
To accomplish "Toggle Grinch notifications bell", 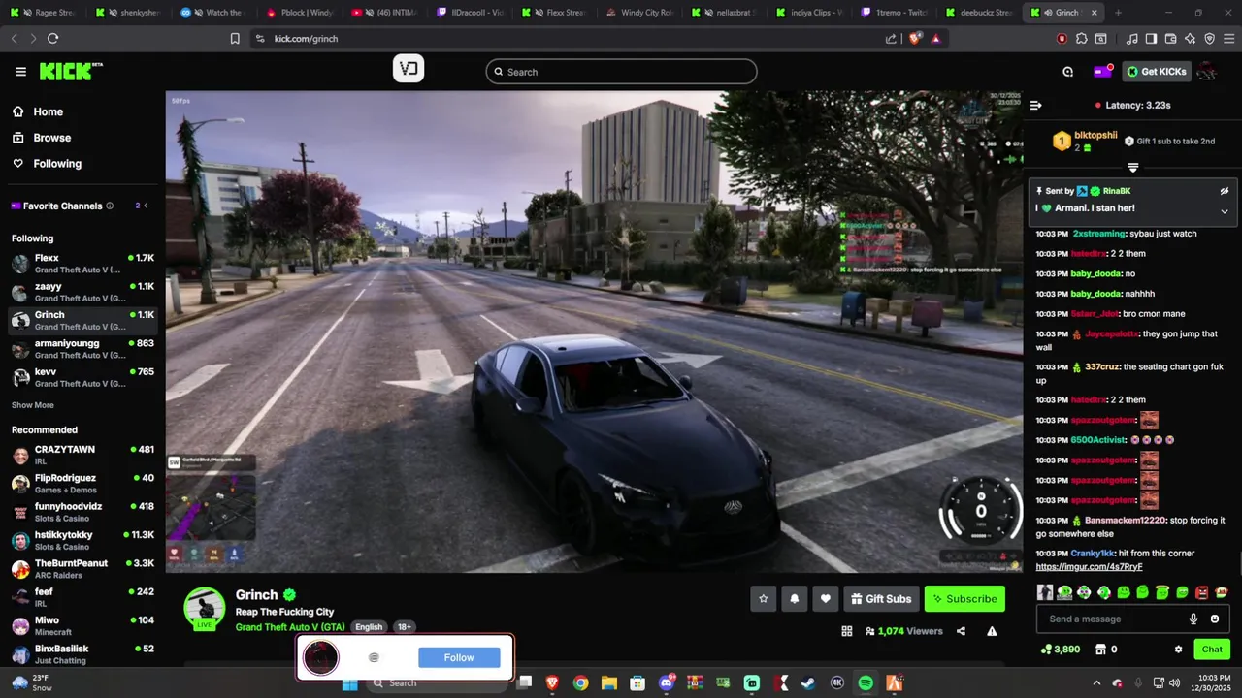I will pyautogui.click(x=794, y=599).
